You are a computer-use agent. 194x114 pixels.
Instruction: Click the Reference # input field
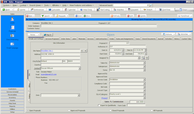pos(127,47)
